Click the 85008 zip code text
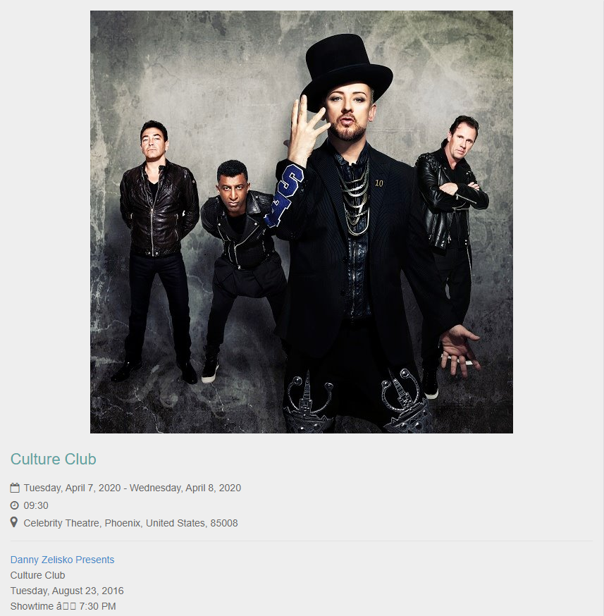This screenshot has height=616, width=604. (224, 523)
